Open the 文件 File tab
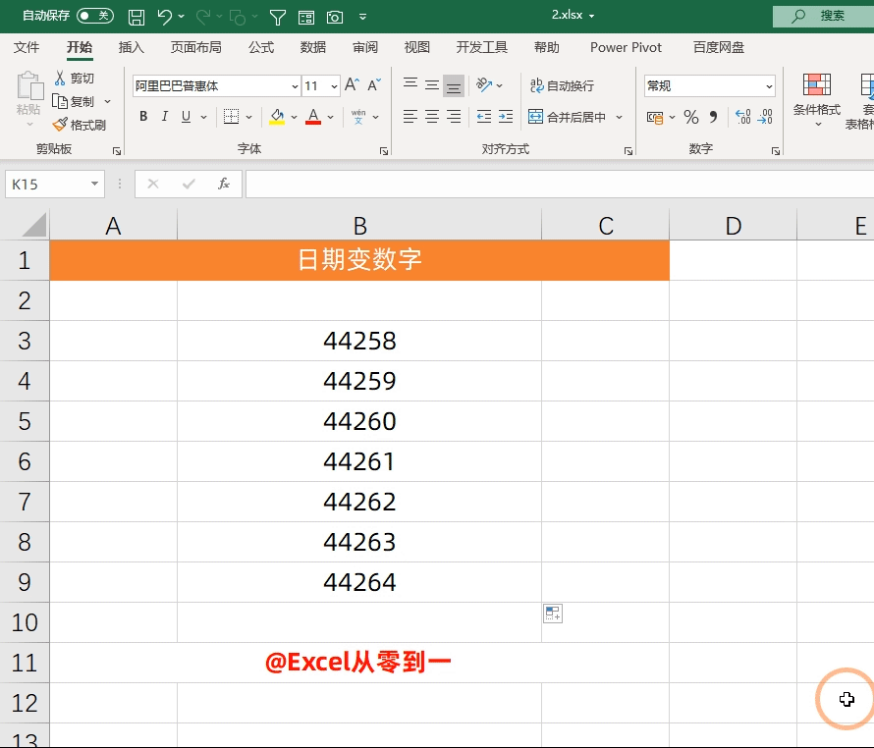 click(27, 47)
